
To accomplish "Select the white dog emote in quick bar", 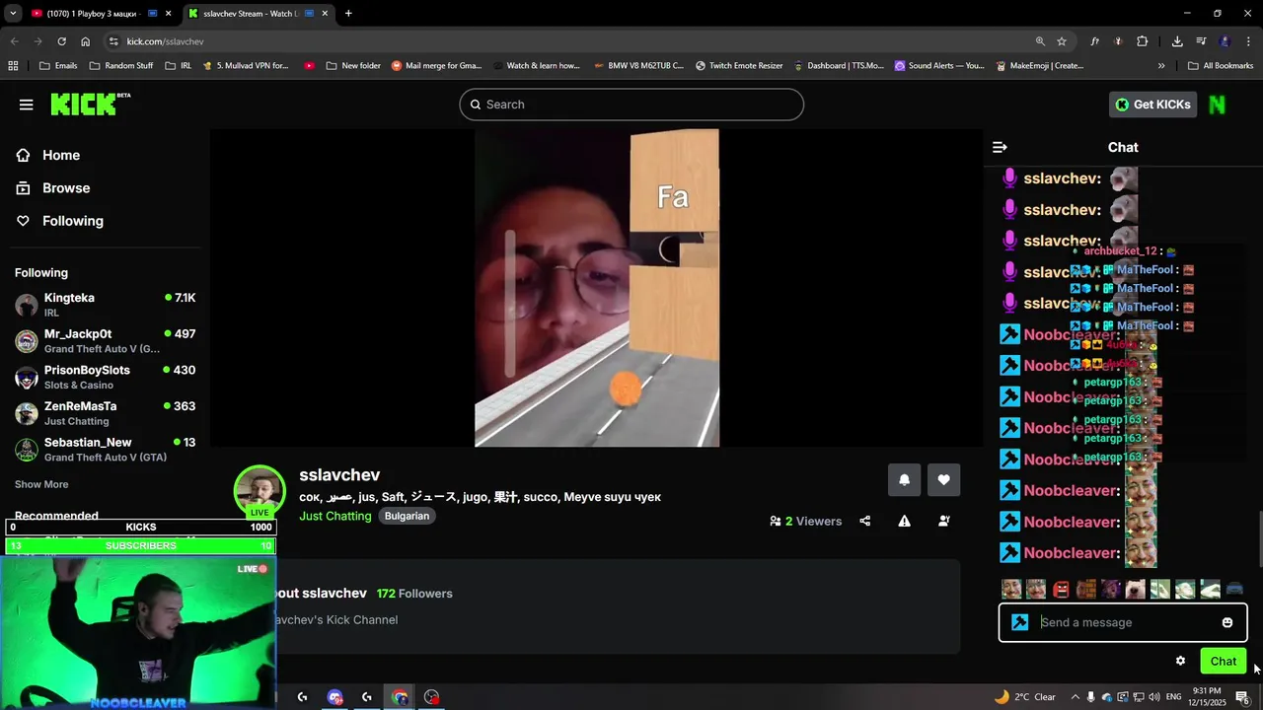I will point(1136,590).
